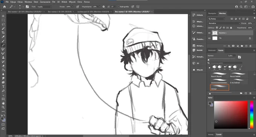Open the Wypełnienie fill dropdown
256x137 pixels.
(254, 28)
